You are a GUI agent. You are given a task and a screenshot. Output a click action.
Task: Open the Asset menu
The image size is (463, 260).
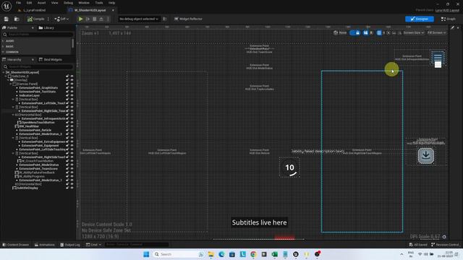point(41,3)
